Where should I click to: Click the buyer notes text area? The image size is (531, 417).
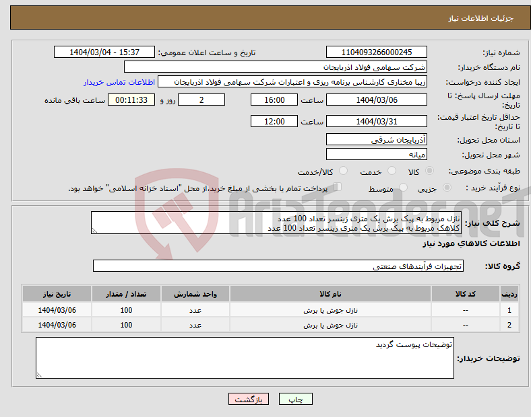pyautogui.click(x=245, y=358)
